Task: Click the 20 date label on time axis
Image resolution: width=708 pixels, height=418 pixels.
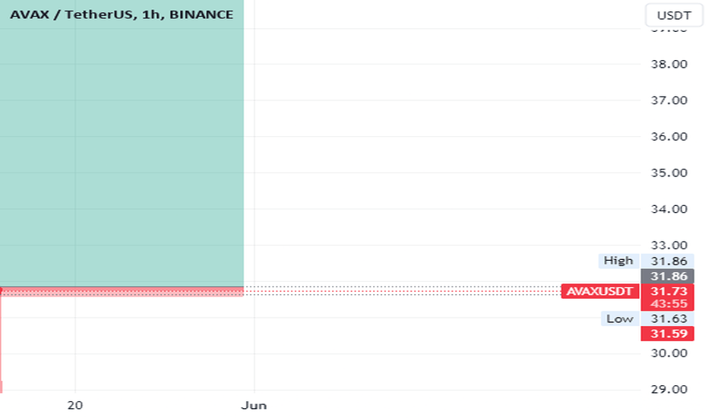Action: 75,405
